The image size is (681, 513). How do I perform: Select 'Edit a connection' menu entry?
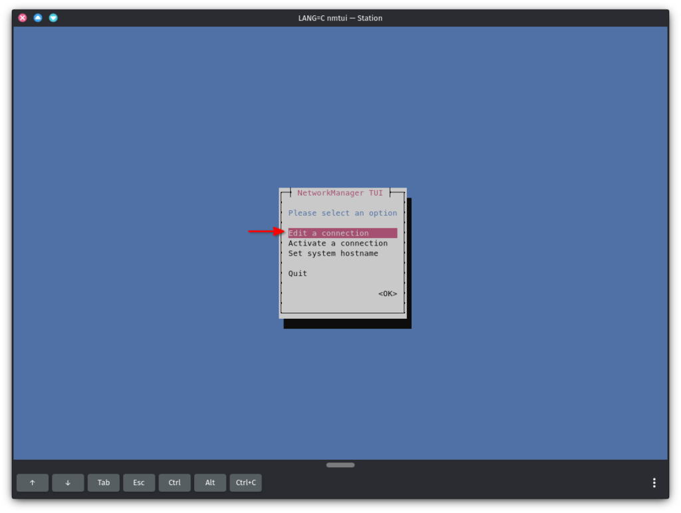(342, 234)
